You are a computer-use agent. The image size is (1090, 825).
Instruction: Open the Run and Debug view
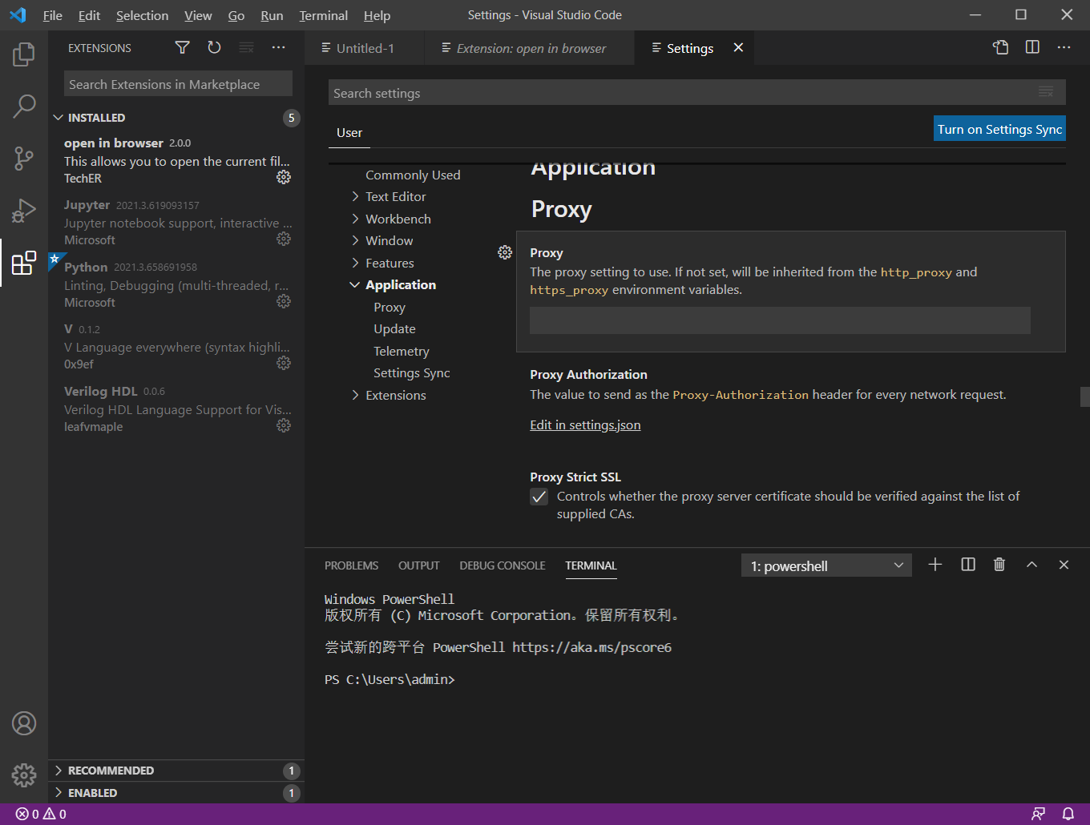[24, 211]
